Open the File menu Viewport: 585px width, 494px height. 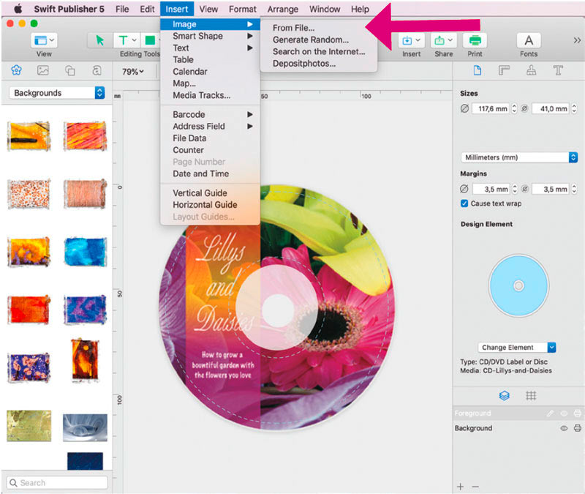(122, 9)
